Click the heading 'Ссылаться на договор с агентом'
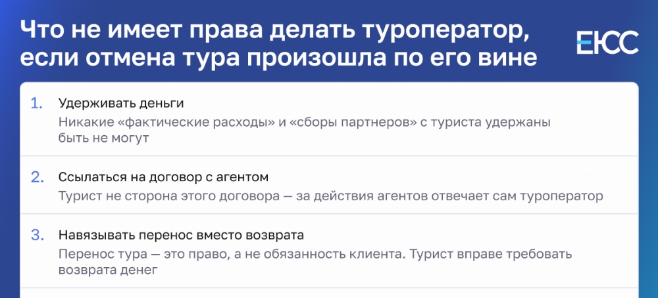This screenshot has height=298, width=658. [x=163, y=177]
